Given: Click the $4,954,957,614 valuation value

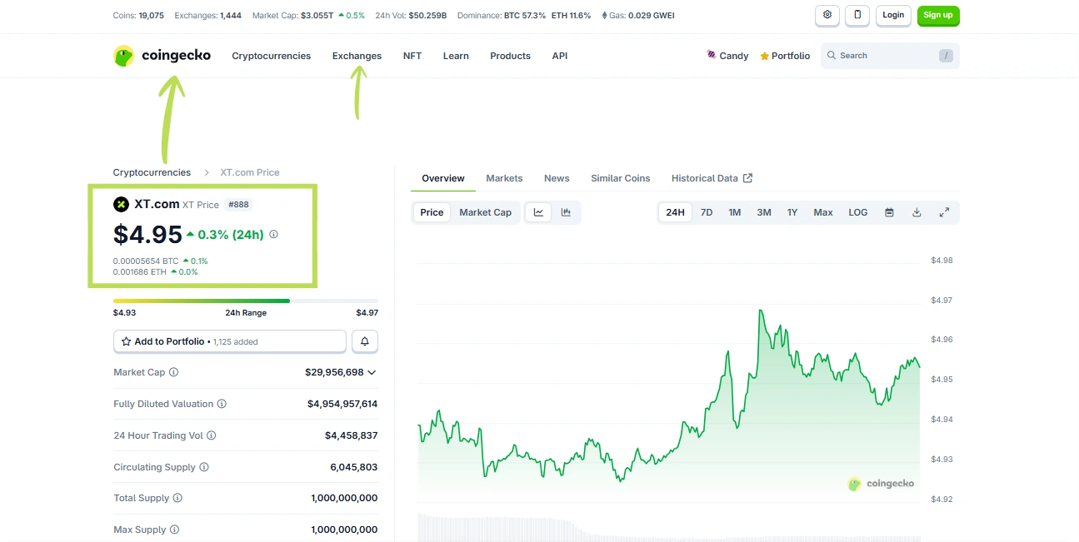Looking at the screenshot, I should pos(342,404).
